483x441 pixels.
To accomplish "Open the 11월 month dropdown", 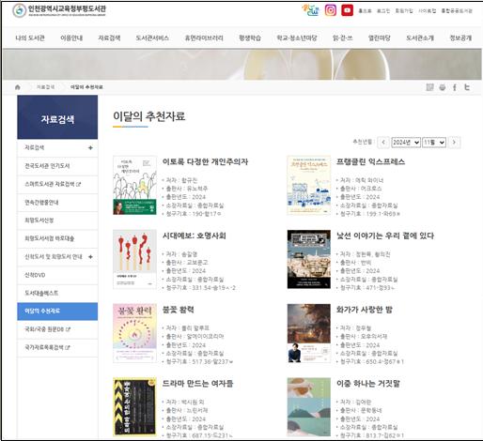I will [x=434, y=143].
